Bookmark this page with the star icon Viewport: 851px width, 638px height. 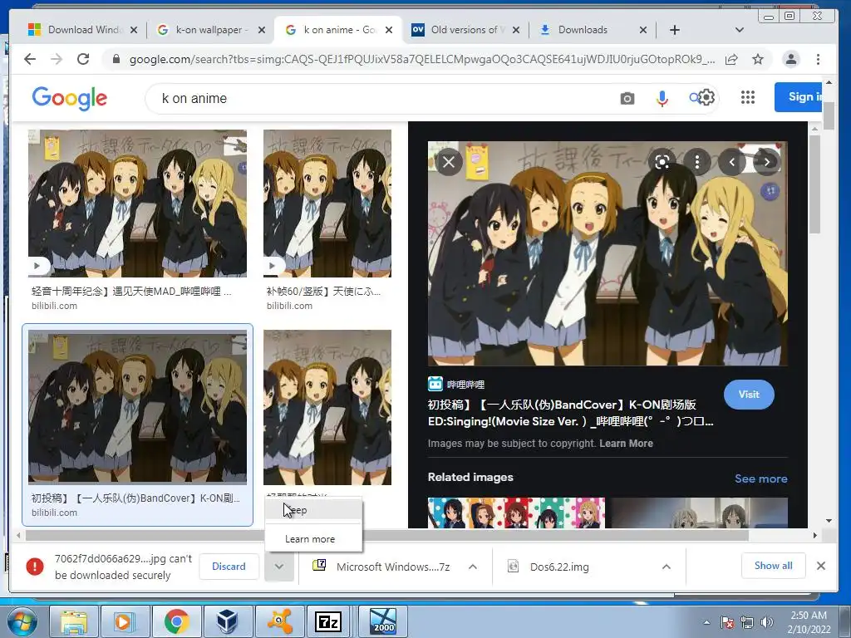[758, 59]
